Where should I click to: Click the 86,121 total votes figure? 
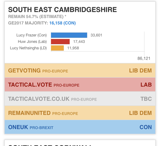[144, 58]
